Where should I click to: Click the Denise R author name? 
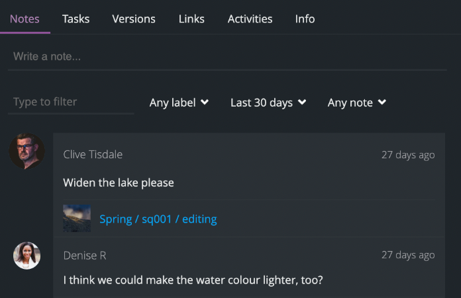pyautogui.click(x=84, y=255)
